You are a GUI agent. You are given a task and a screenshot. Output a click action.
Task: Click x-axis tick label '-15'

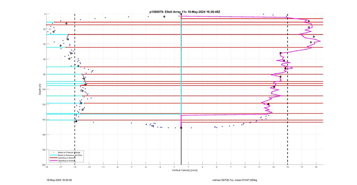75,167
